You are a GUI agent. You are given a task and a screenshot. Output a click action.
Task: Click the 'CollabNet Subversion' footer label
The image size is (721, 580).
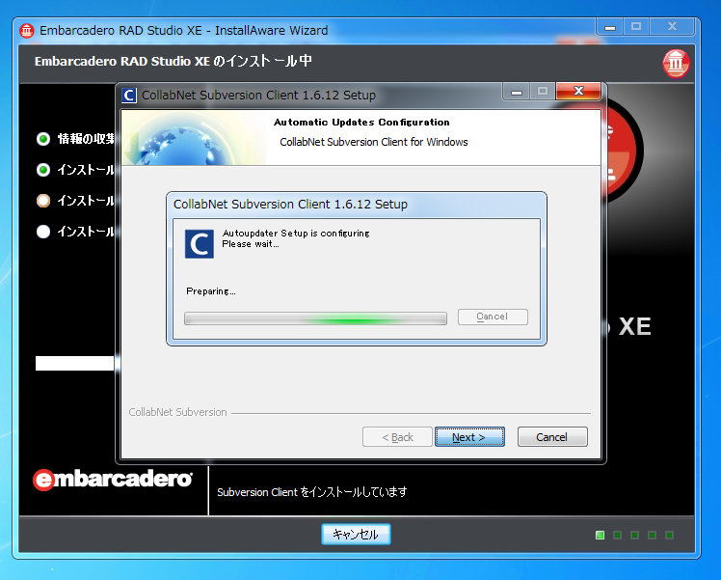click(x=178, y=412)
